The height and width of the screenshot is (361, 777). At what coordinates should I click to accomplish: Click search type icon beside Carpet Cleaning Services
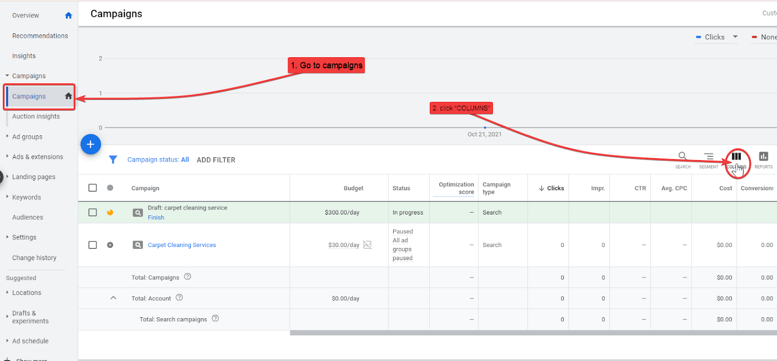pos(138,245)
